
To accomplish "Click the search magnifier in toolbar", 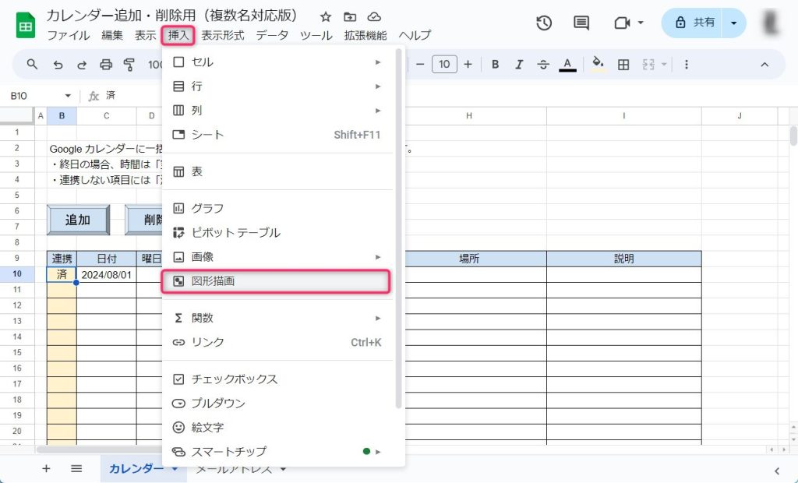I will click(x=32, y=65).
